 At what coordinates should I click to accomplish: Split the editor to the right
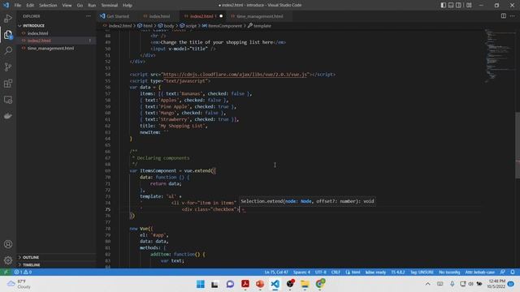[504, 16]
